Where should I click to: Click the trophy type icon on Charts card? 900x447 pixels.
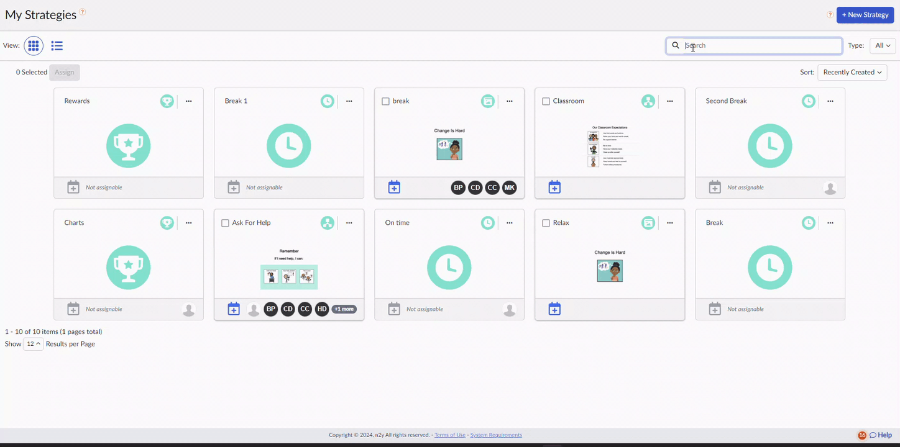point(167,223)
